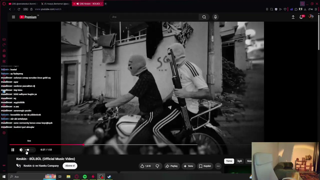Image resolution: width=320 pixels, height=180 pixels.
Task: Click the YouTube search magnifier button
Action: 204,17
